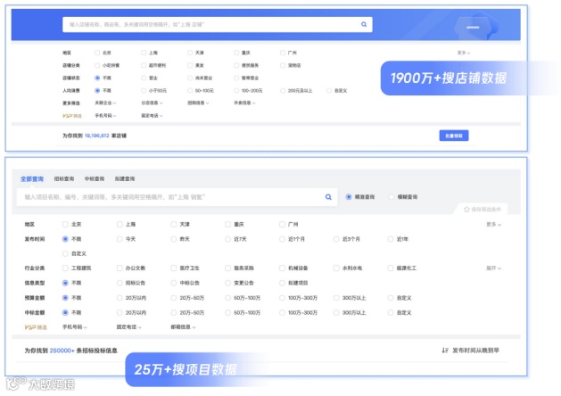Check the 能源化工 industry category
561x396 pixels.
(x=391, y=268)
